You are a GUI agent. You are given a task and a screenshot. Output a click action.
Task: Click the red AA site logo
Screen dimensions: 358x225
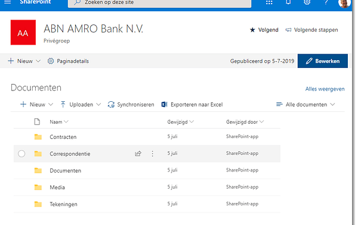click(x=23, y=32)
